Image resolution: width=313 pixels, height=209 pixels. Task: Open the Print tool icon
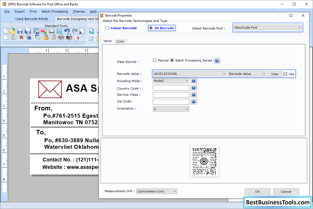[x=51, y=31]
